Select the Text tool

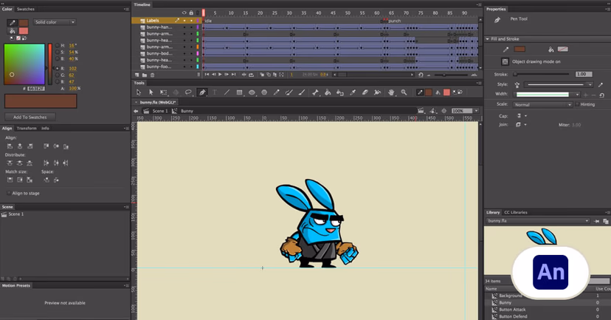214,92
